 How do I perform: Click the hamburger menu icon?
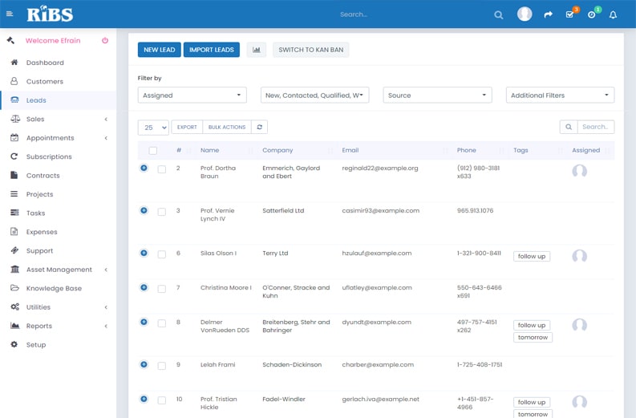[10, 14]
